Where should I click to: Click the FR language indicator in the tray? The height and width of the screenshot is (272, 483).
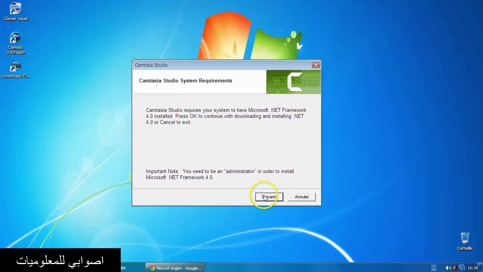(434, 268)
